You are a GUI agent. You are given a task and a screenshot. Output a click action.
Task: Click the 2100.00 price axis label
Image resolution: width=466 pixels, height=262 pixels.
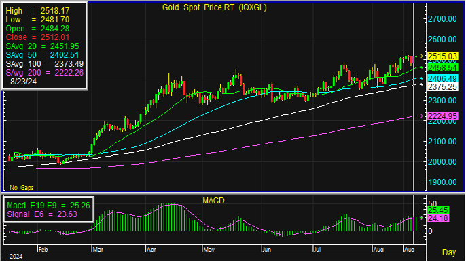coord(442,142)
